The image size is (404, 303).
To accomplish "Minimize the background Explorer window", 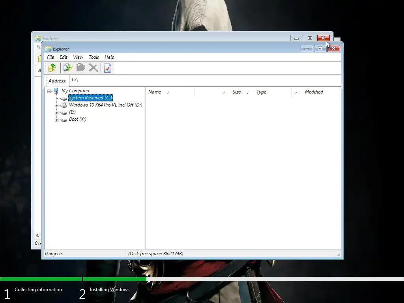I will pos(297,38).
